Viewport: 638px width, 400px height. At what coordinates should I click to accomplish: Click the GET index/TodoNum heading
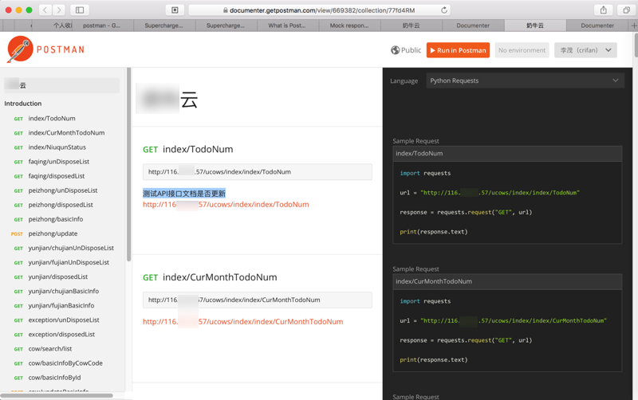(x=188, y=149)
